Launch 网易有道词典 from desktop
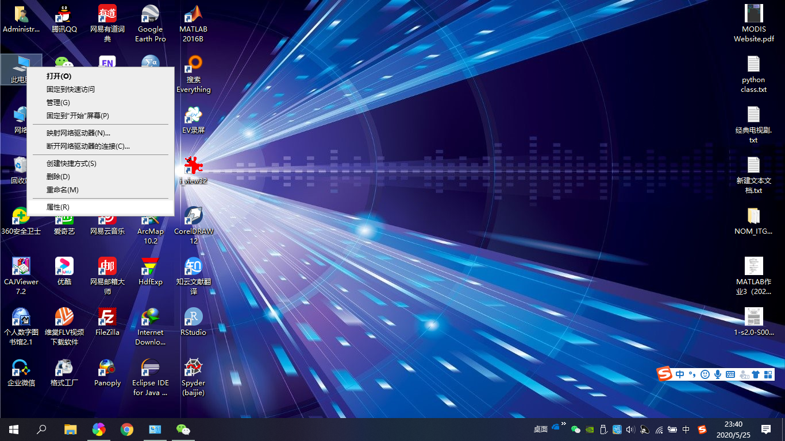The image size is (785, 441). (107, 24)
